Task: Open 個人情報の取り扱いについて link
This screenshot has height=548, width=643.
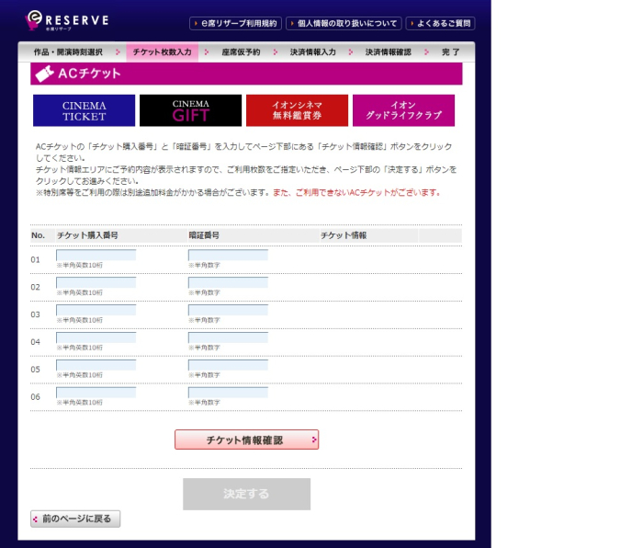Action: coord(343,23)
